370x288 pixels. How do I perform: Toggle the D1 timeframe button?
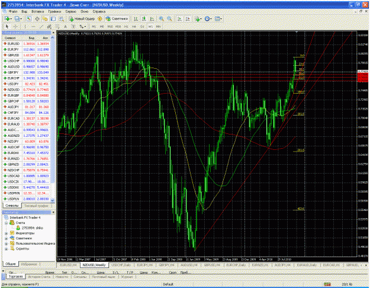(x=142, y=27)
